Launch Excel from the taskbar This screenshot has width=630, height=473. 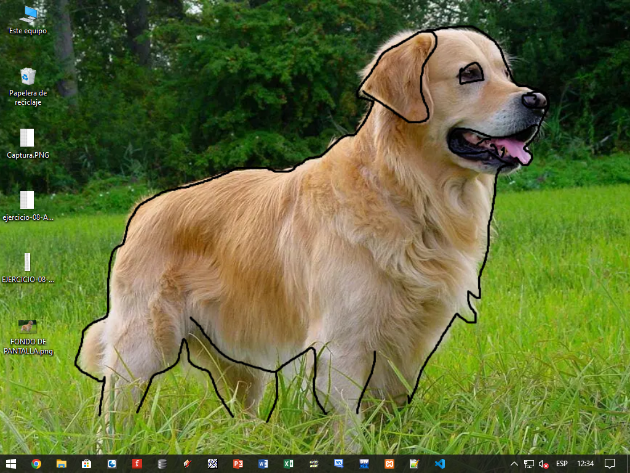coord(289,464)
